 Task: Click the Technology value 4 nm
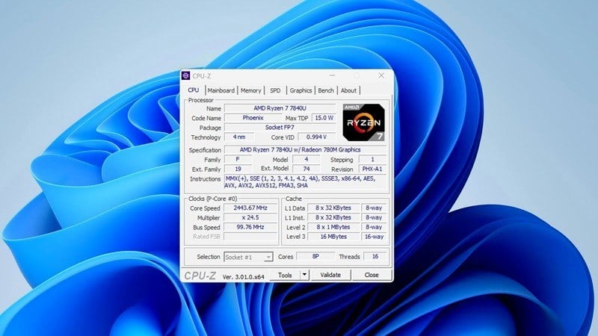tap(239, 137)
